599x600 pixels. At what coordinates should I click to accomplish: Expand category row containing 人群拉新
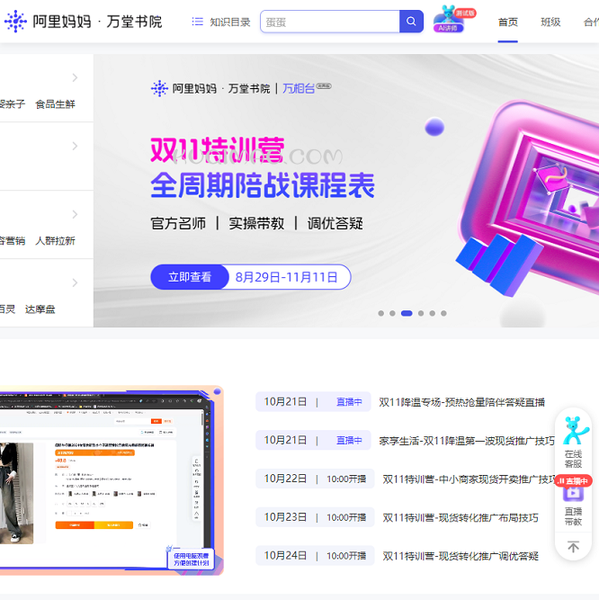point(75,214)
